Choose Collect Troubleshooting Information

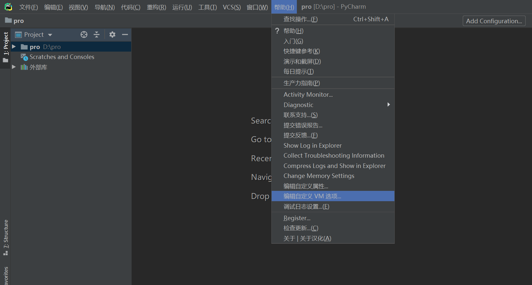point(333,155)
